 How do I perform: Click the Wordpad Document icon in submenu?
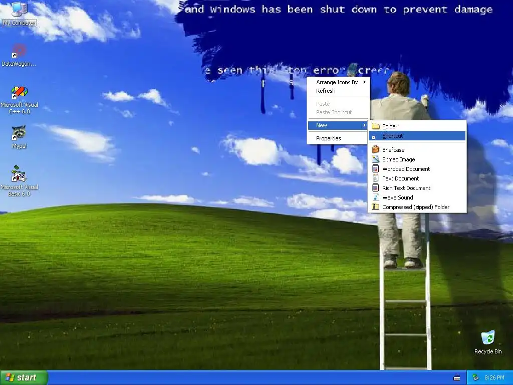(376, 168)
